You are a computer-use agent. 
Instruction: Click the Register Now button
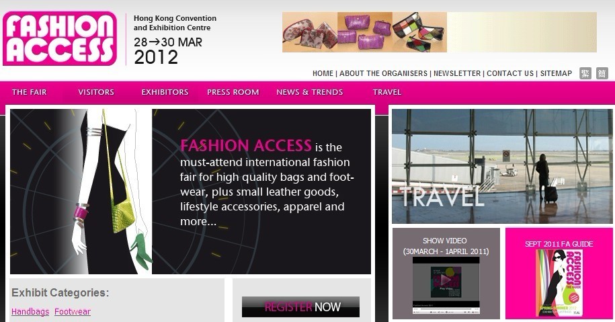(300, 307)
